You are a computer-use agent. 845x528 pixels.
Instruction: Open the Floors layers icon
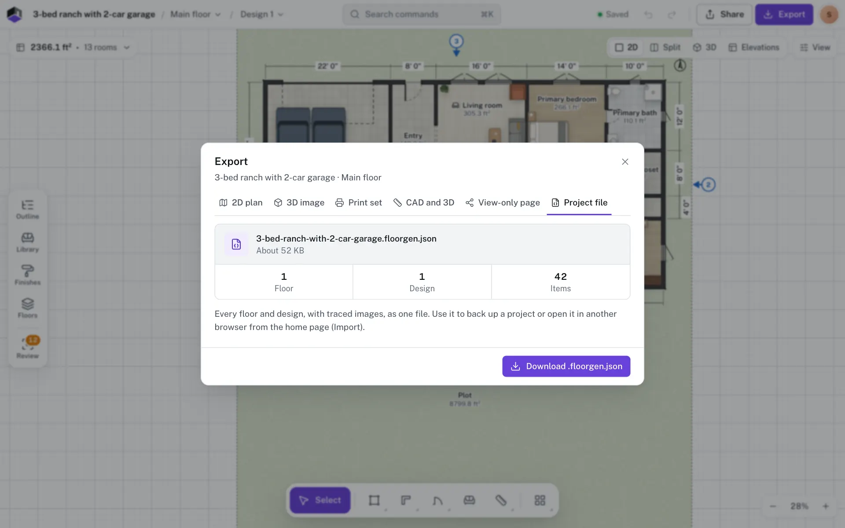pyautogui.click(x=27, y=308)
